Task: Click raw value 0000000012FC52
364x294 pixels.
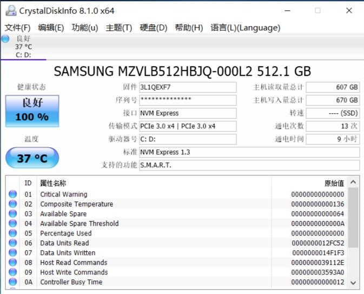Action: click(318, 243)
